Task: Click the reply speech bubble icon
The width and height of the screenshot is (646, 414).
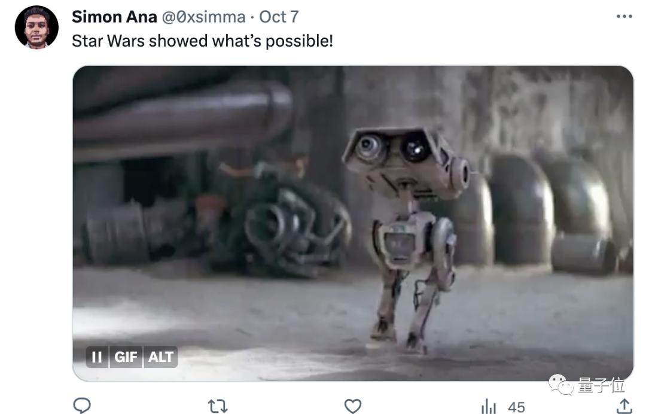Action: coord(81,406)
